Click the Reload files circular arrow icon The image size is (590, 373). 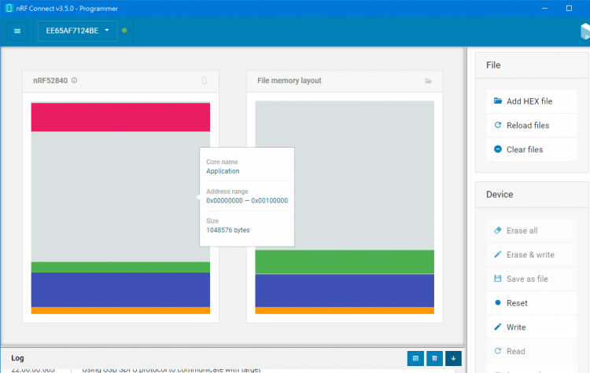(498, 125)
